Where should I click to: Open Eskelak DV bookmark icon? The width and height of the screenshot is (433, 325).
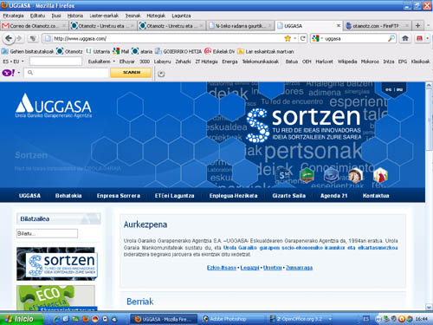point(208,51)
